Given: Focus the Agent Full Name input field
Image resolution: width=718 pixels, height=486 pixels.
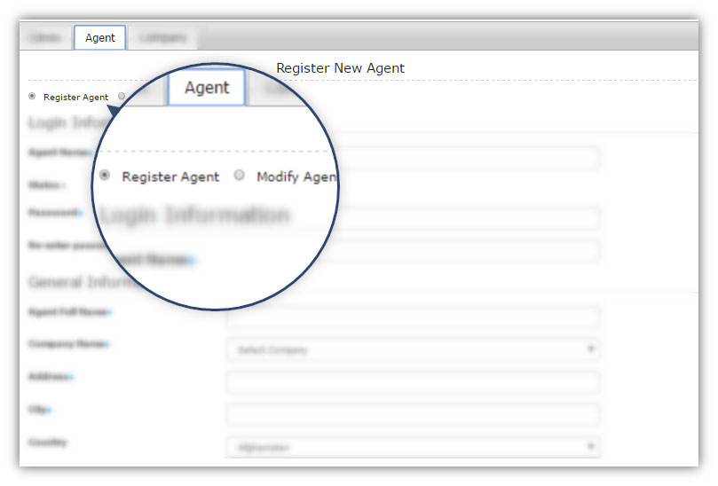Looking at the screenshot, I should (x=413, y=317).
